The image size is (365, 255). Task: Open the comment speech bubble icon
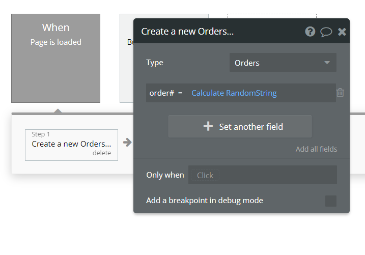[326, 32]
